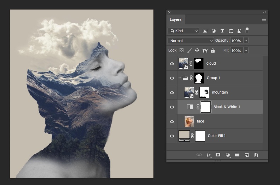Click the Color Fill 1 color swatch thumbnail

[184, 135]
